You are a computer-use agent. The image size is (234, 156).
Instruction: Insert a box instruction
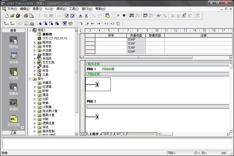pyautogui.click(x=118, y=23)
